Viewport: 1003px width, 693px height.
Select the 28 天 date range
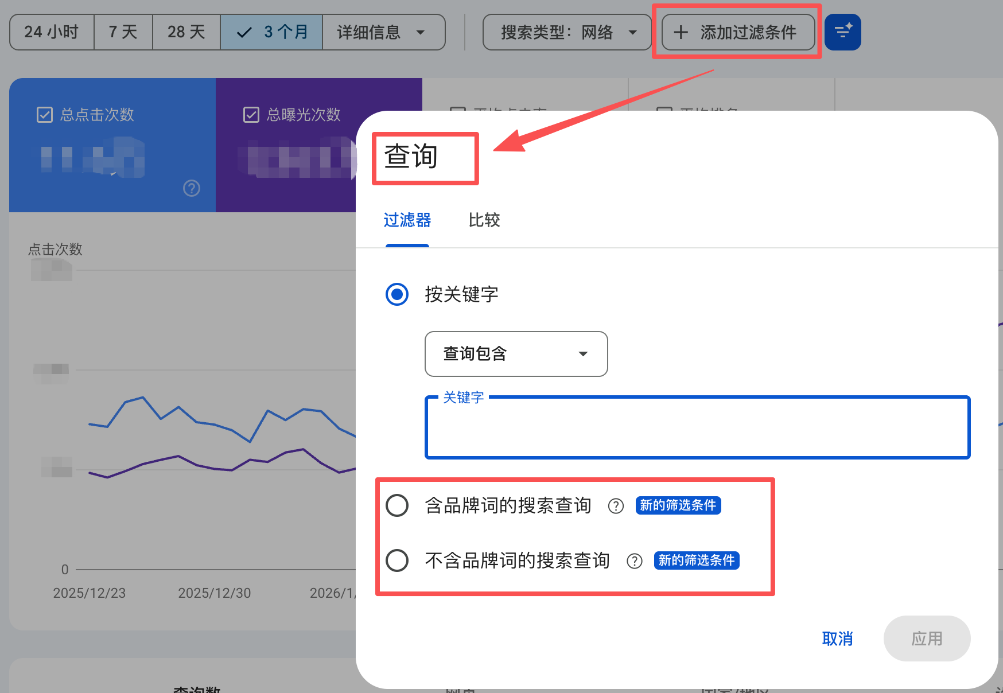[186, 32]
